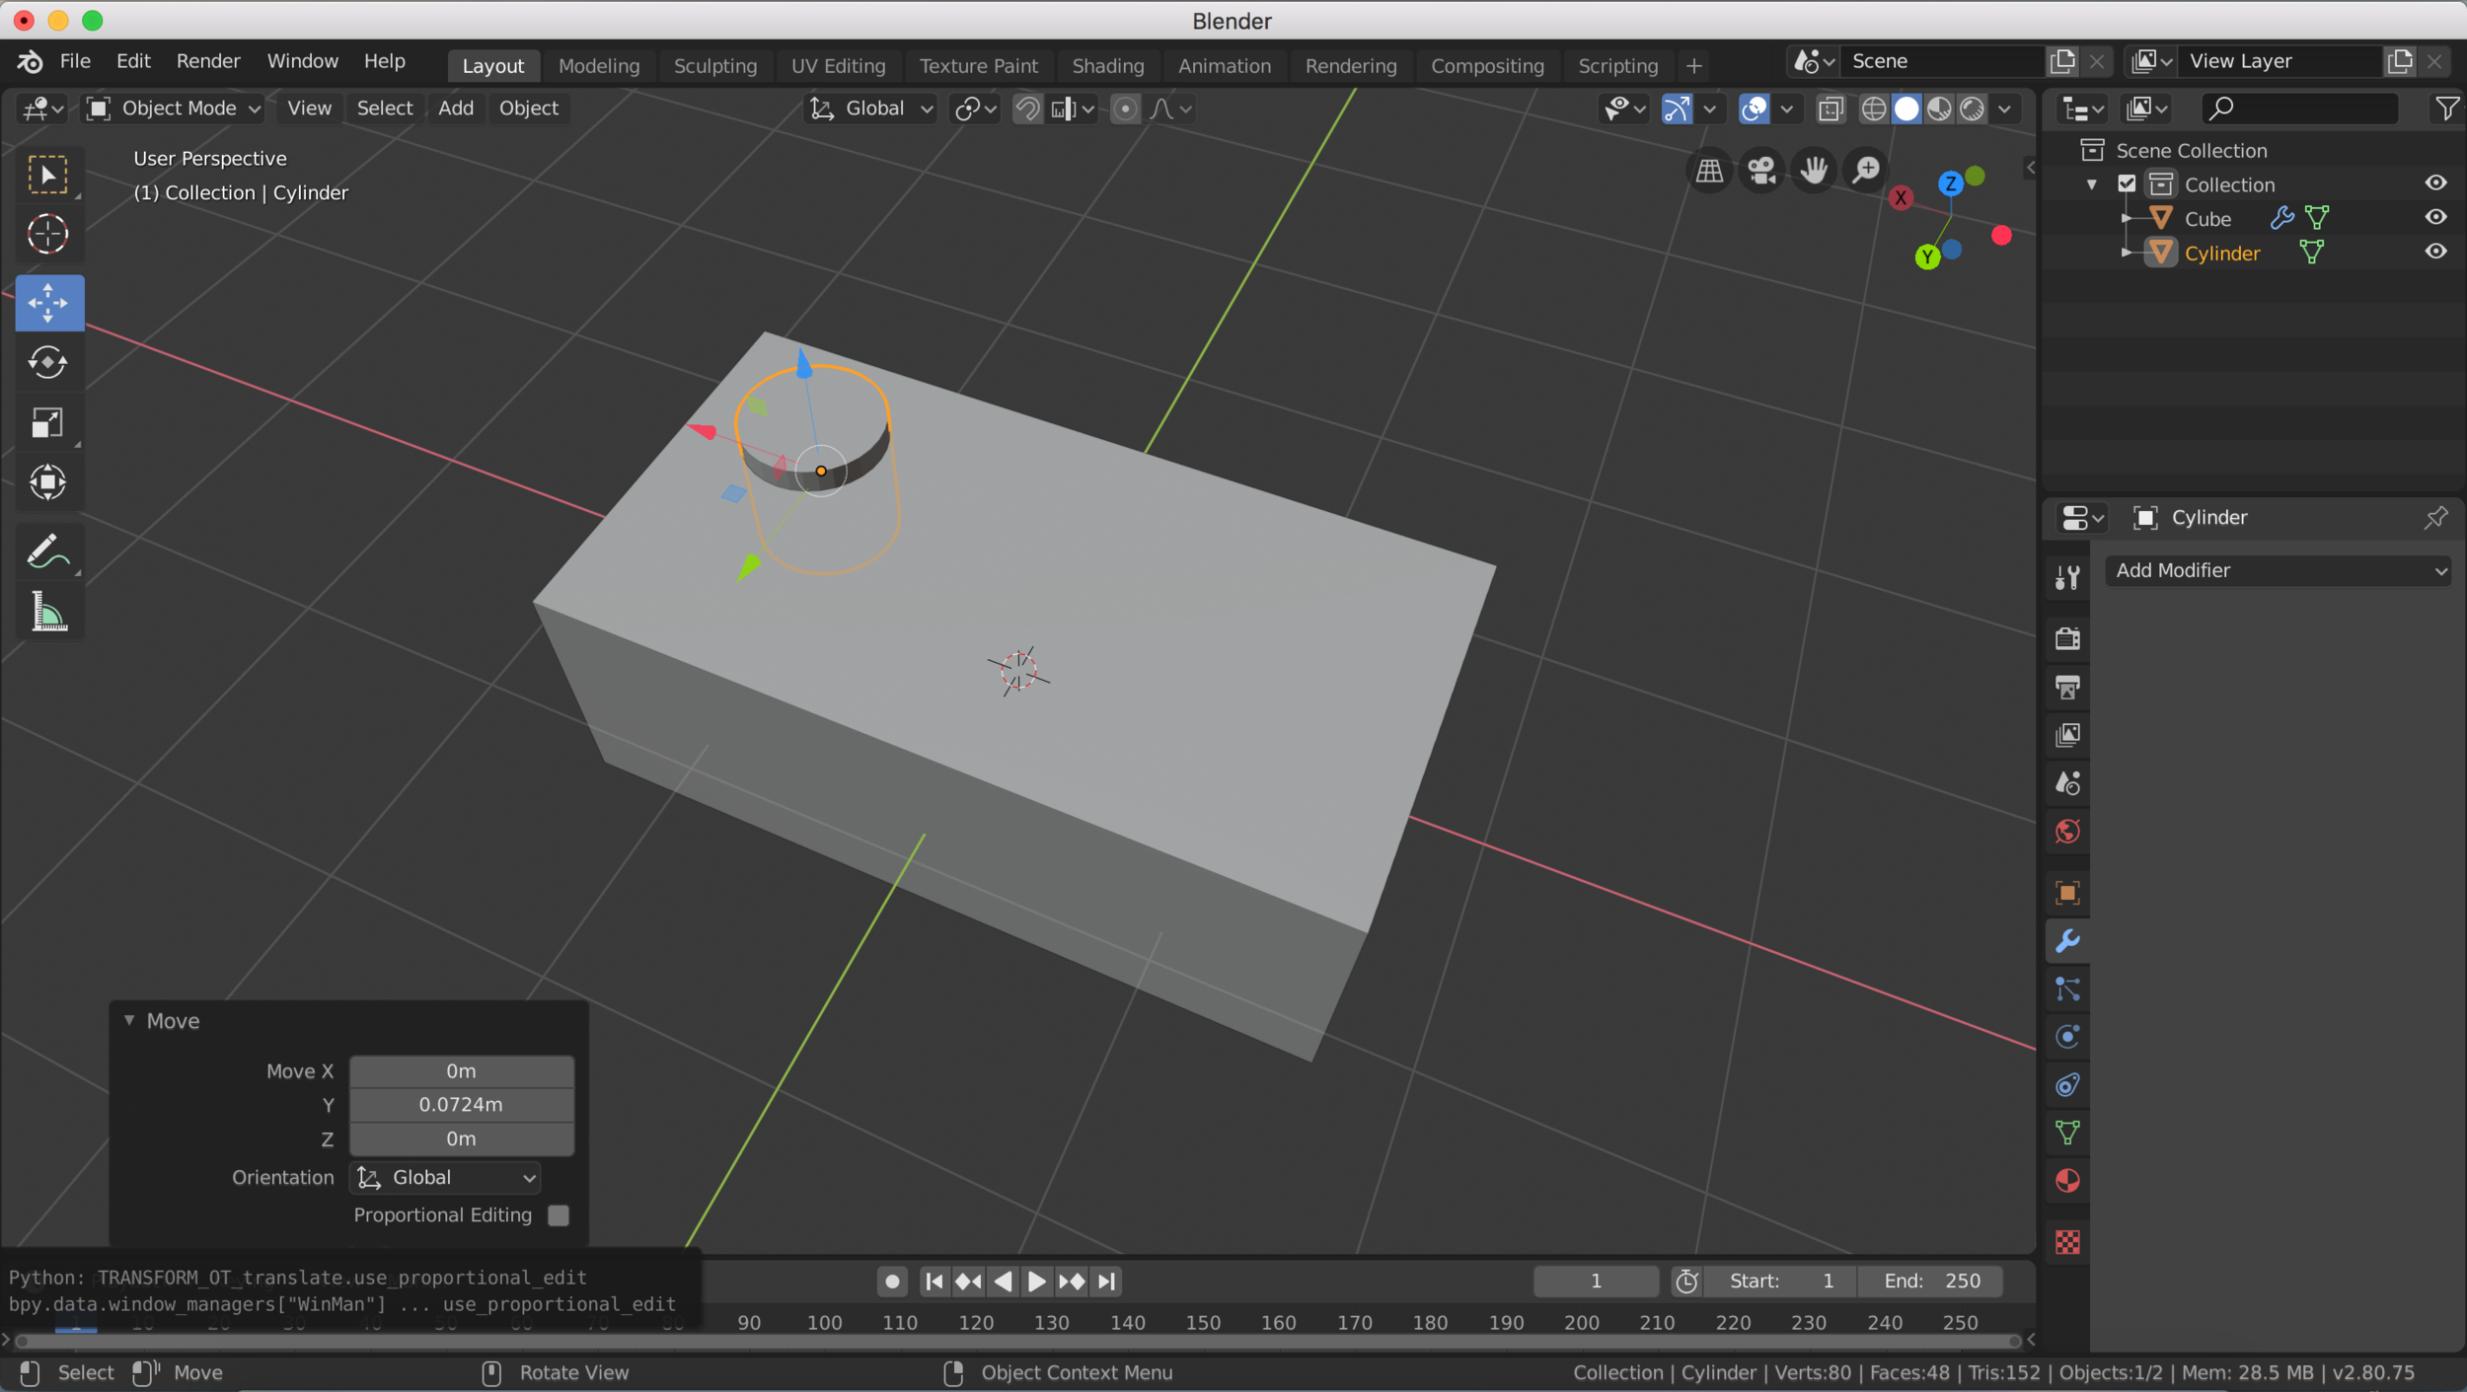This screenshot has width=2467, height=1392.
Task: Open Active Tool and Workspace settings tab
Action: (x=2067, y=577)
